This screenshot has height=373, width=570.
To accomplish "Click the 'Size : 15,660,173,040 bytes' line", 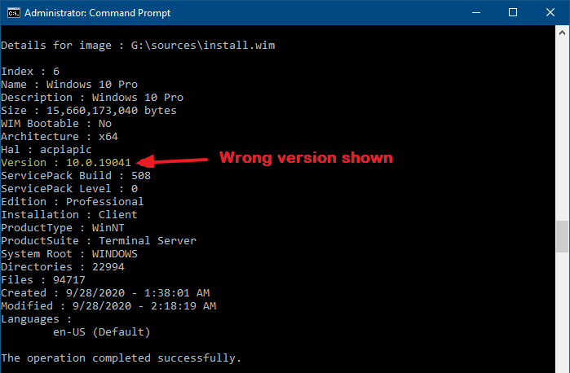I will (x=89, y=111).
